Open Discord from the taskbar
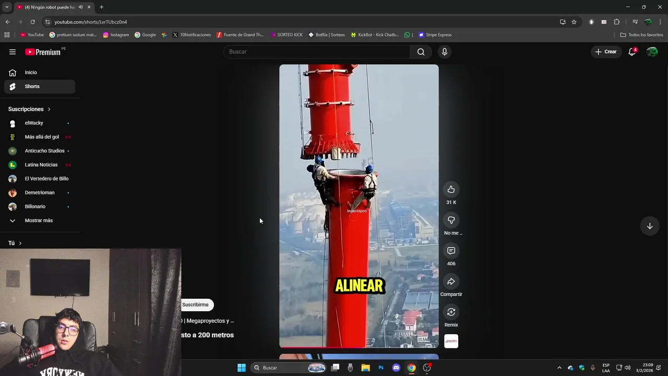 [396, 368]
